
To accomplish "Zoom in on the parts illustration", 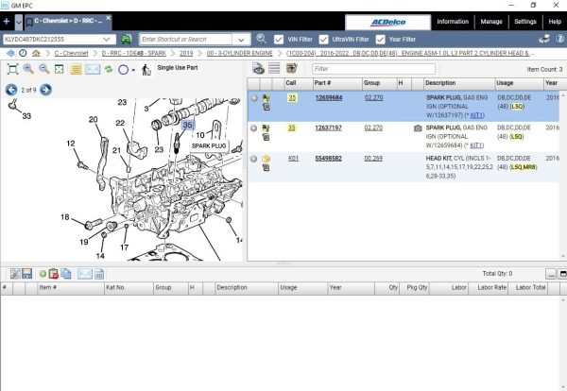I will [28, 69].
